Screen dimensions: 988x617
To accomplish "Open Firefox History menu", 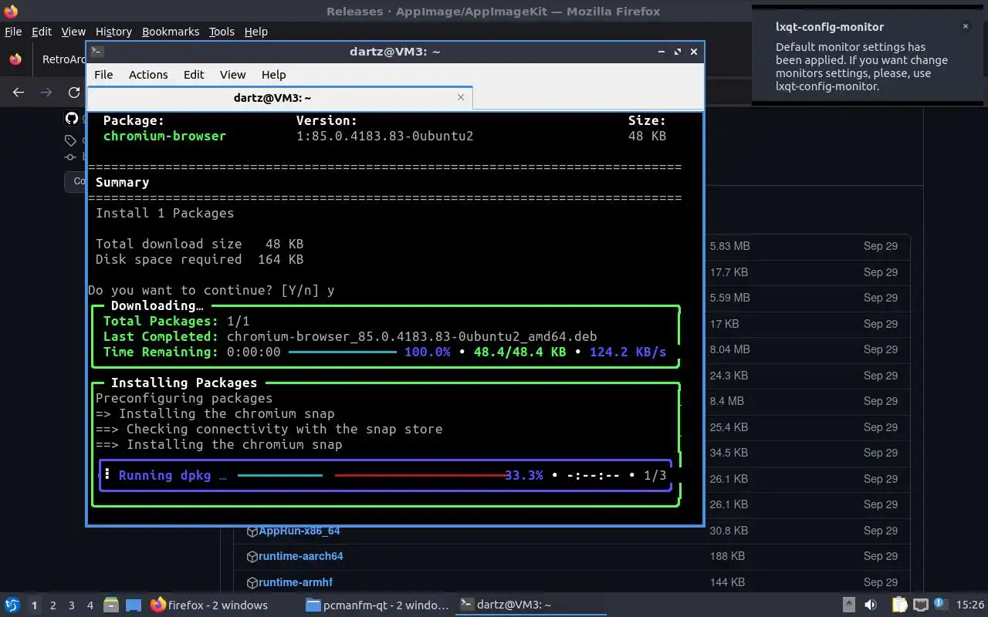I will [x=113, y=32].
